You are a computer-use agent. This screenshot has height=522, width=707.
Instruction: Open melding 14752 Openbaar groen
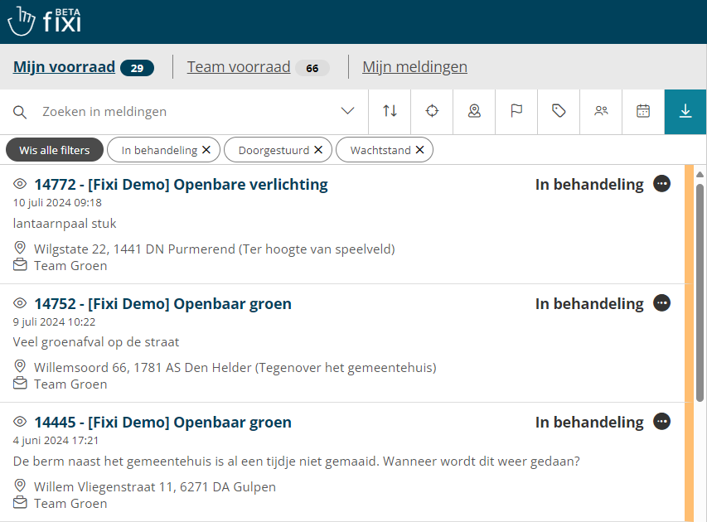(x=162, y=303)
